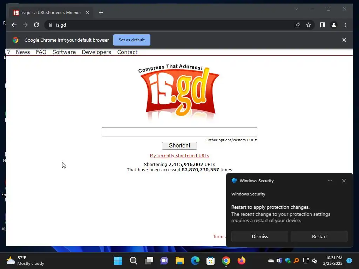
Task: Open Microsoft Store from taskbar
Action: coord(210,261)
